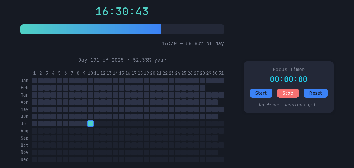This screenshot has width=354, height=168.
Task: Select the July 1 day cell
Action: coord(34,124)
